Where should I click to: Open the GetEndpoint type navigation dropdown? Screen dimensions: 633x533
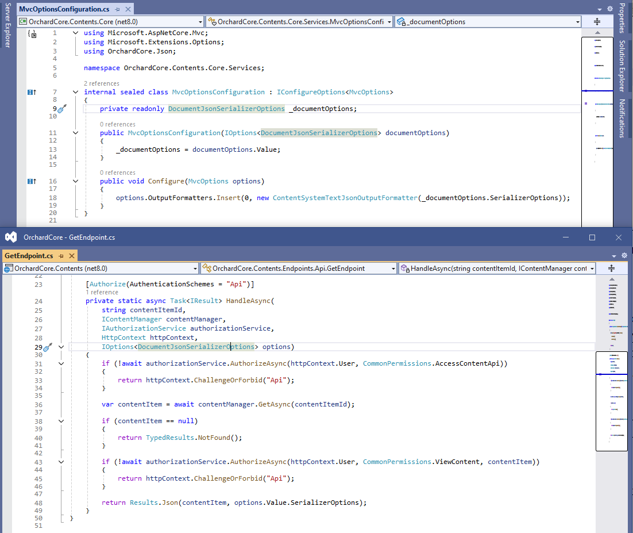tap(299, 269)
